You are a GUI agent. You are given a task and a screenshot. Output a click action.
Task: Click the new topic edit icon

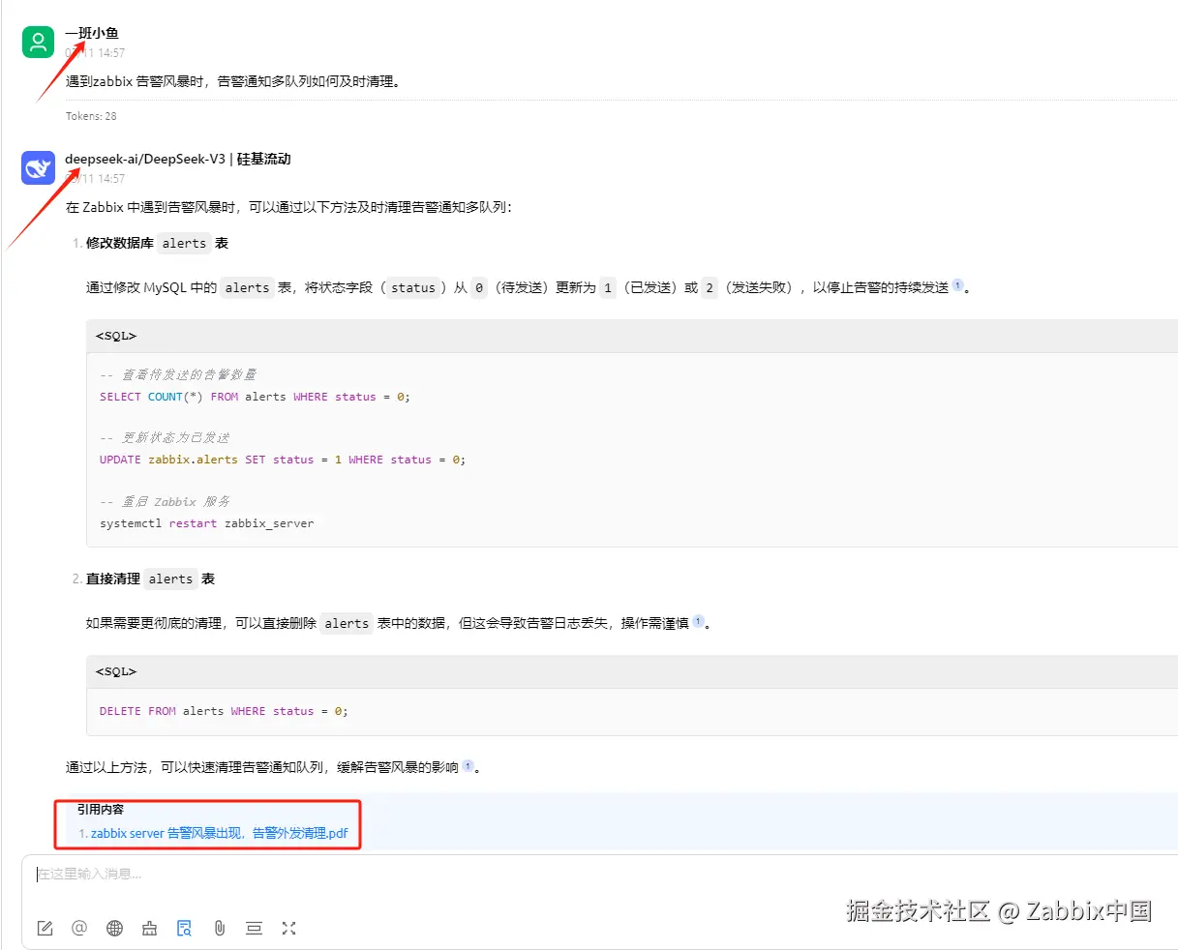[45, 929]
